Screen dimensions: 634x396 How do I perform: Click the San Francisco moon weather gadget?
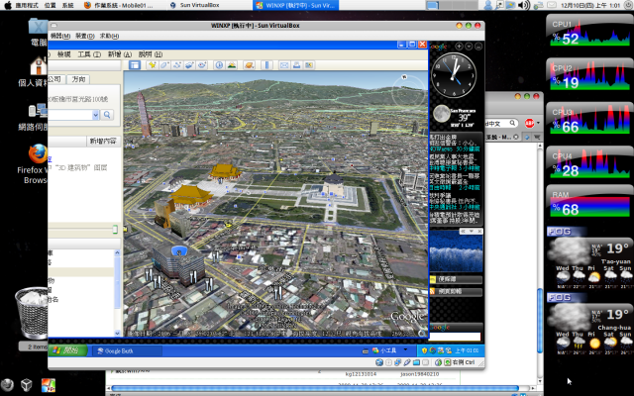tap(456, 116)
